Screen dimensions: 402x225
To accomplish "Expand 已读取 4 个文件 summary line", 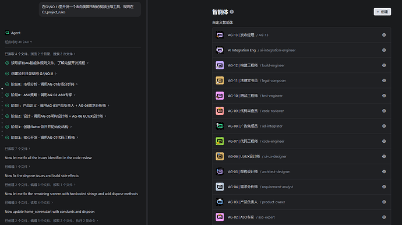I will coord(40,54).
